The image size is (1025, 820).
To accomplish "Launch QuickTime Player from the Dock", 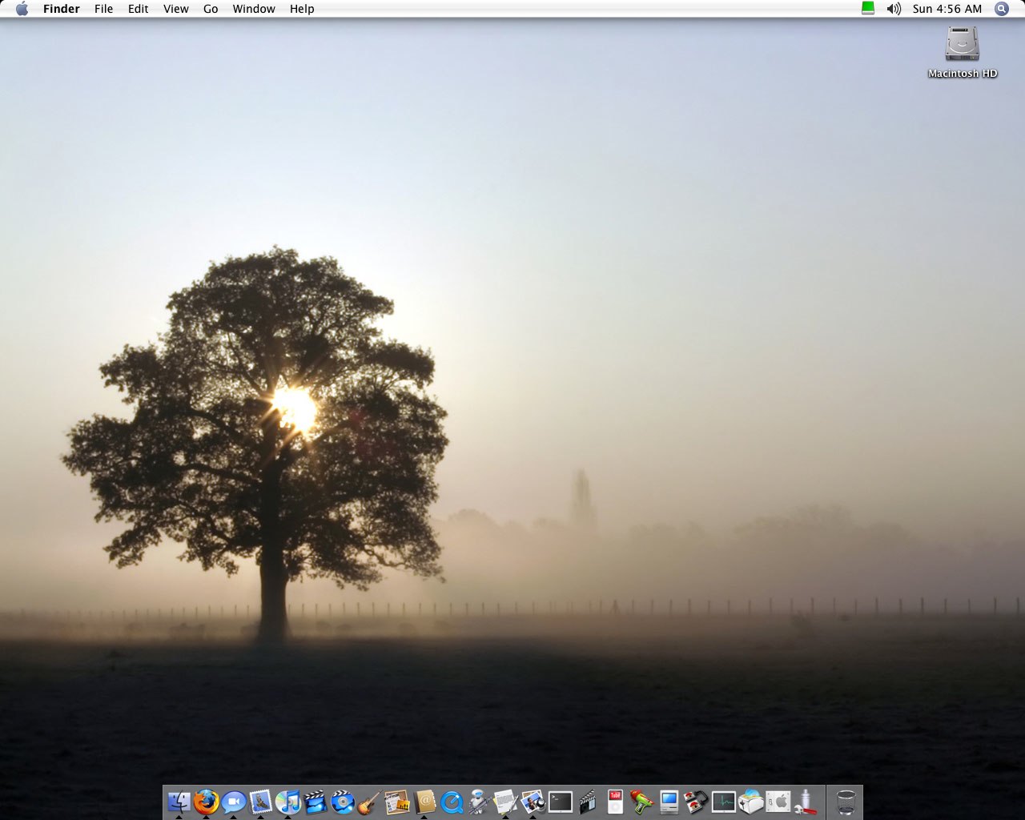I will point(451,802).
